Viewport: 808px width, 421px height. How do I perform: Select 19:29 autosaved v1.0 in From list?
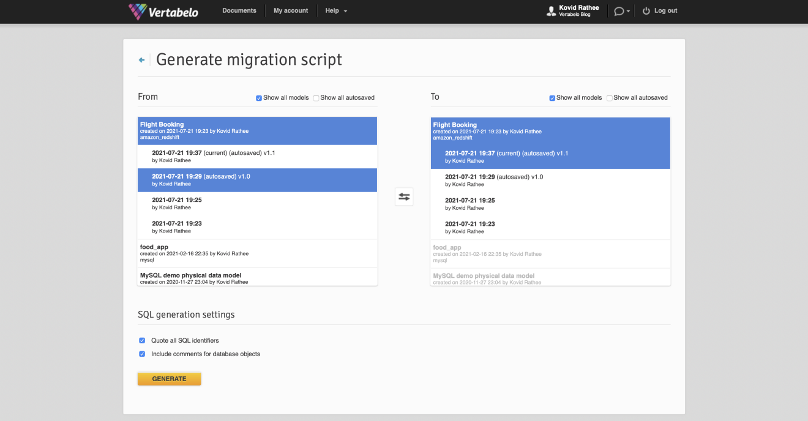pos(257,180)
